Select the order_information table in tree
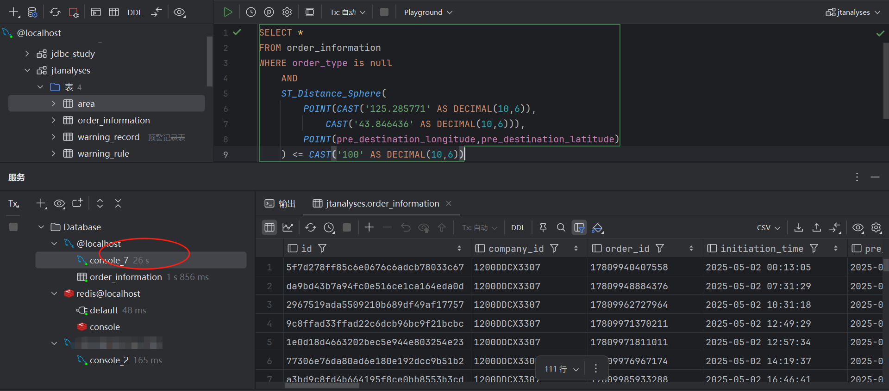Image resolution: width=889 pixels, height=391 pixels. 113,120
